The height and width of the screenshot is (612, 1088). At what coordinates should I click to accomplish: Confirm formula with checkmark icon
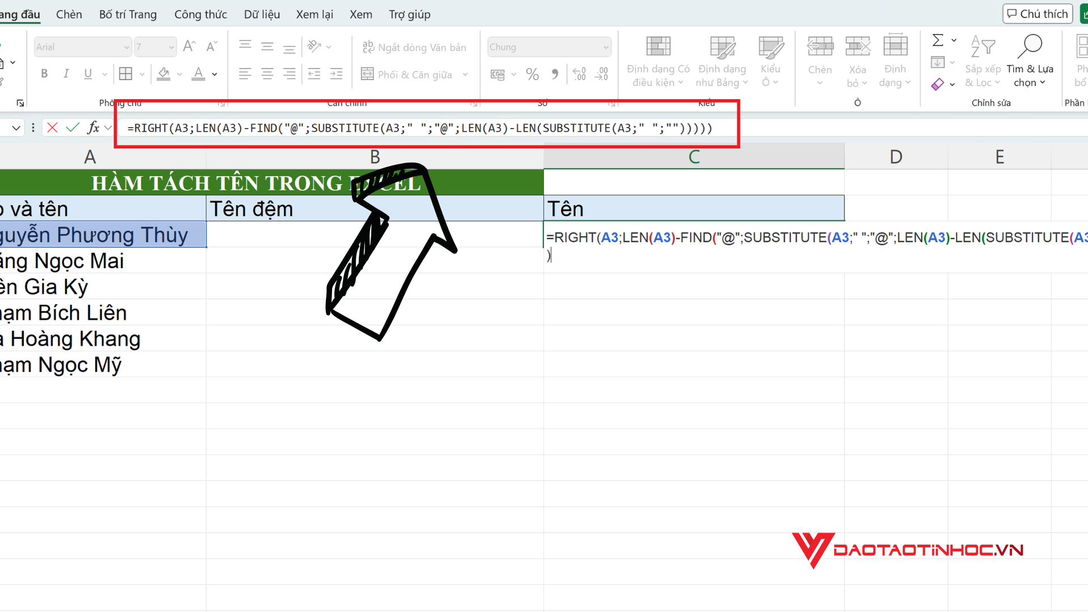73,127
